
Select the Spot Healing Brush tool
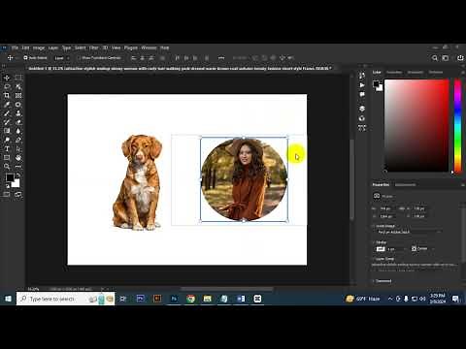[x=18, y=105]
